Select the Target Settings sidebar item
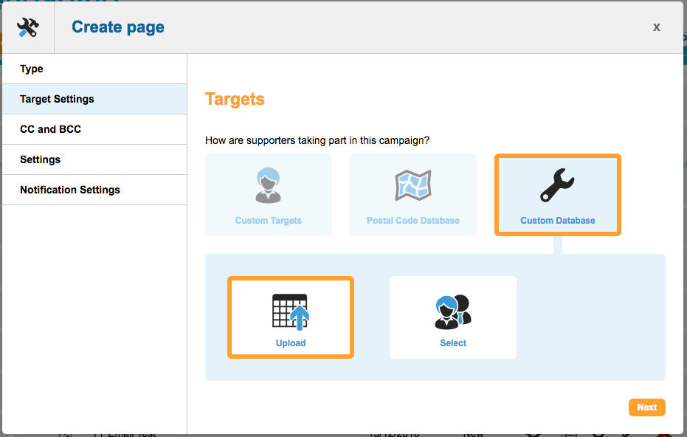687x437 pixels. [x=57, y=99]
